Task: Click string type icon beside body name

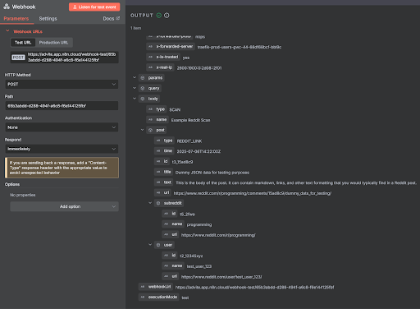Action: pos(150,120)
